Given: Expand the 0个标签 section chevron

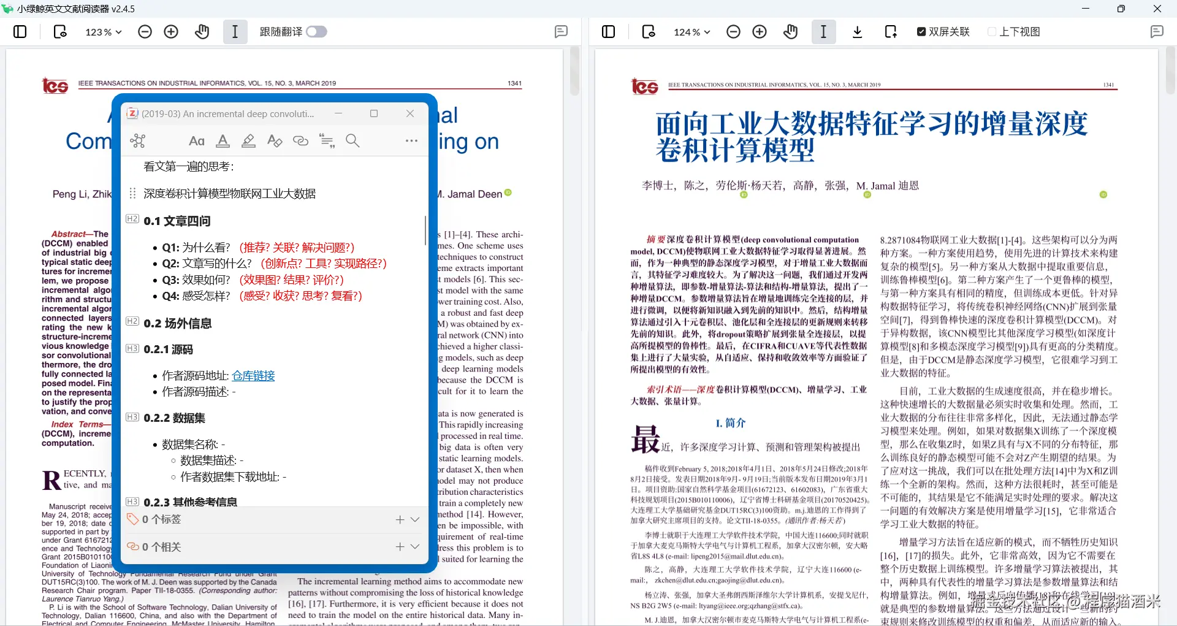Looking at the screenshot, I should [x=416, y=519].
